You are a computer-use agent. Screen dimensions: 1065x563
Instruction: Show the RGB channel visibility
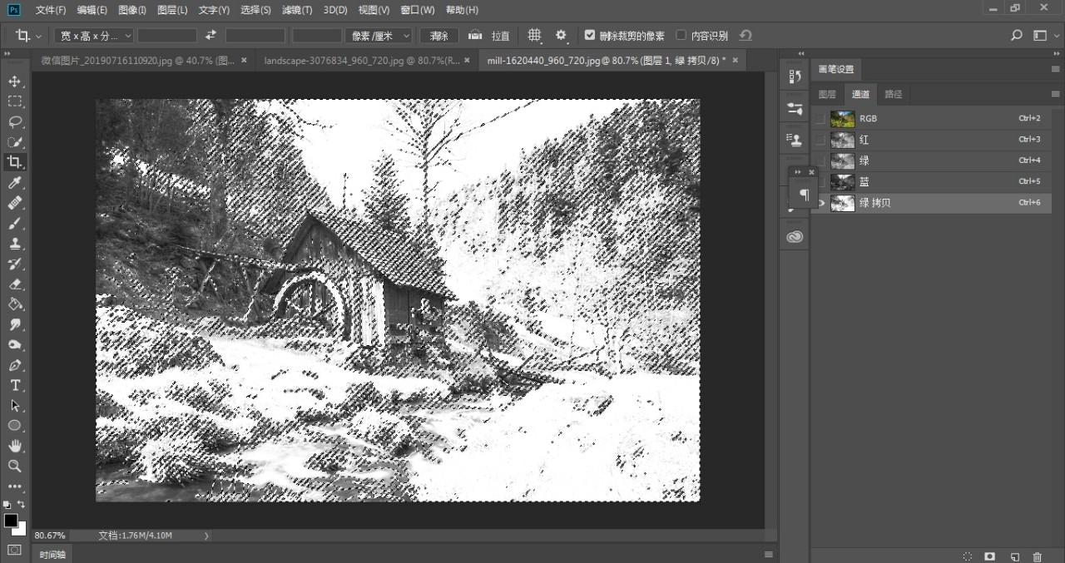[821, 119]
